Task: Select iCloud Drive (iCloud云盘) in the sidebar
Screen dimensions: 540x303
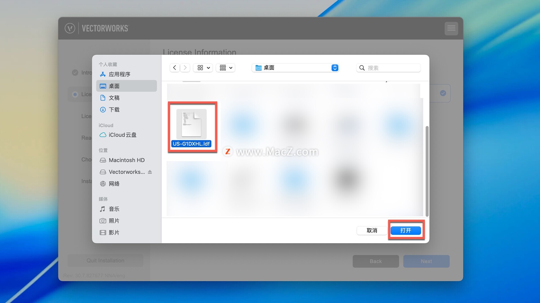Action: click(122, 135)
